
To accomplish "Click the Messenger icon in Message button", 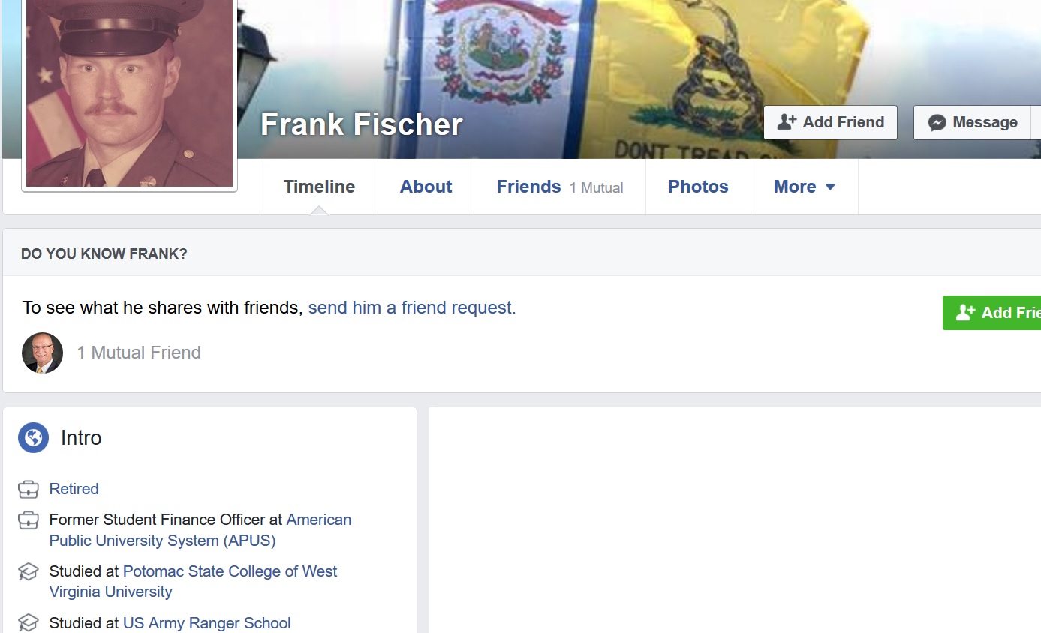I will pos(937,123).
